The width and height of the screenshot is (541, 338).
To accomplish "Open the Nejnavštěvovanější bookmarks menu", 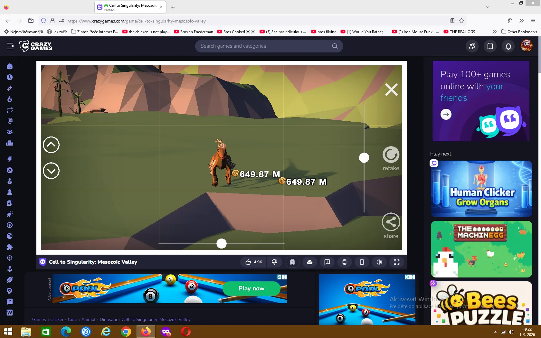I will tap(24, 32).
